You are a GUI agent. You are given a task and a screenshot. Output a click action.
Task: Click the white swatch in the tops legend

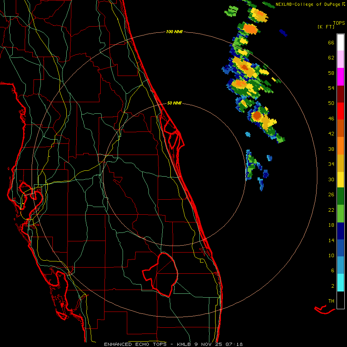(340, 42)
